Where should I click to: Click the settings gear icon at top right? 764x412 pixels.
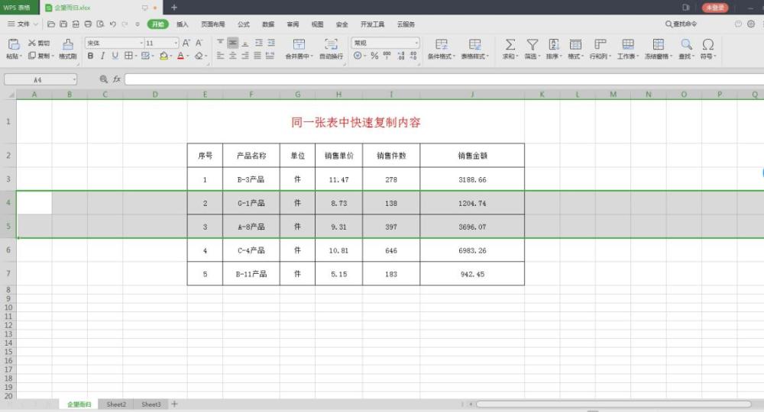click(751, 24)
